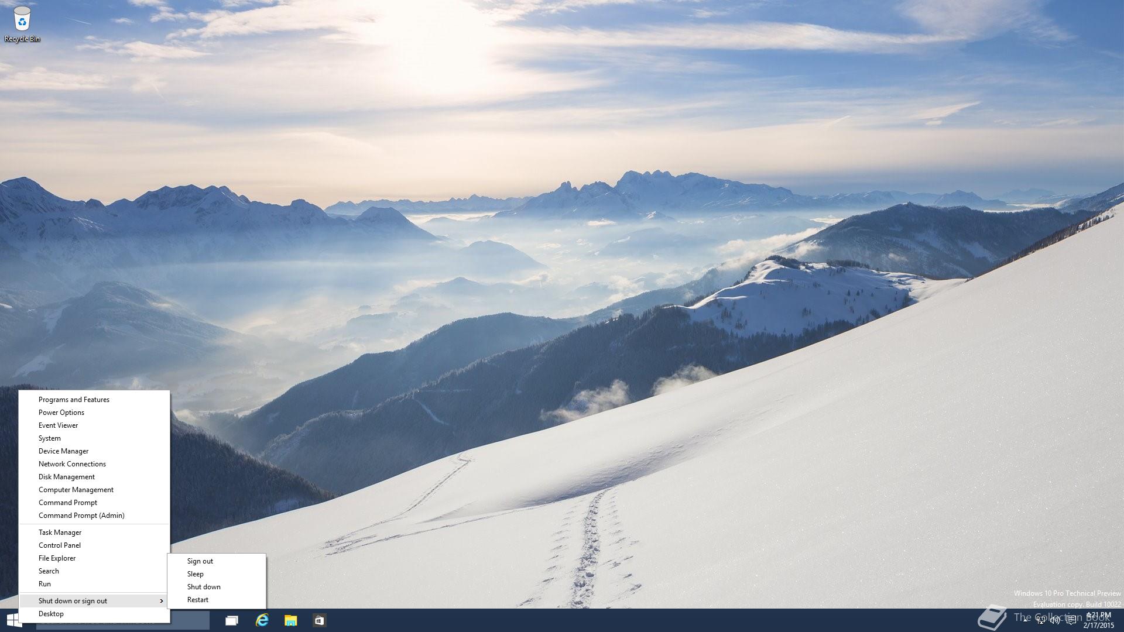Open Disk Management

pyautogui.click(x=94, y=477)
